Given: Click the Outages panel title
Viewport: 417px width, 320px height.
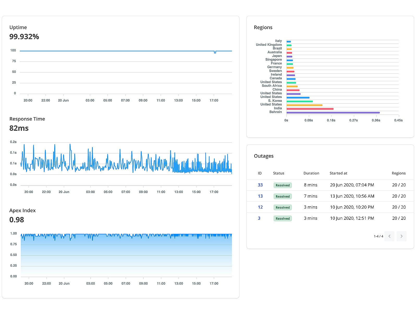Looking at the screenshot, I should [264, 156].
